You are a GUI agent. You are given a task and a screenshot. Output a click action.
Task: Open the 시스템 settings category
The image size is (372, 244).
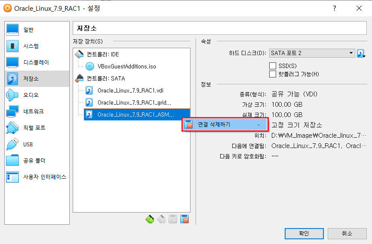coord(37,46)
